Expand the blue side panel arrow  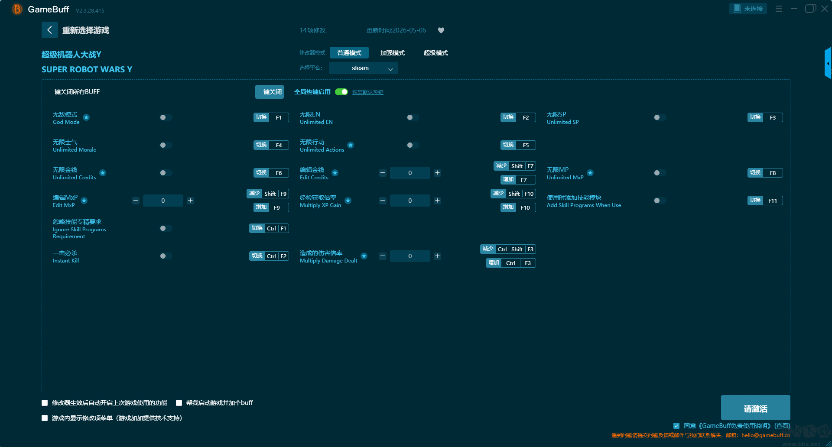828,63
